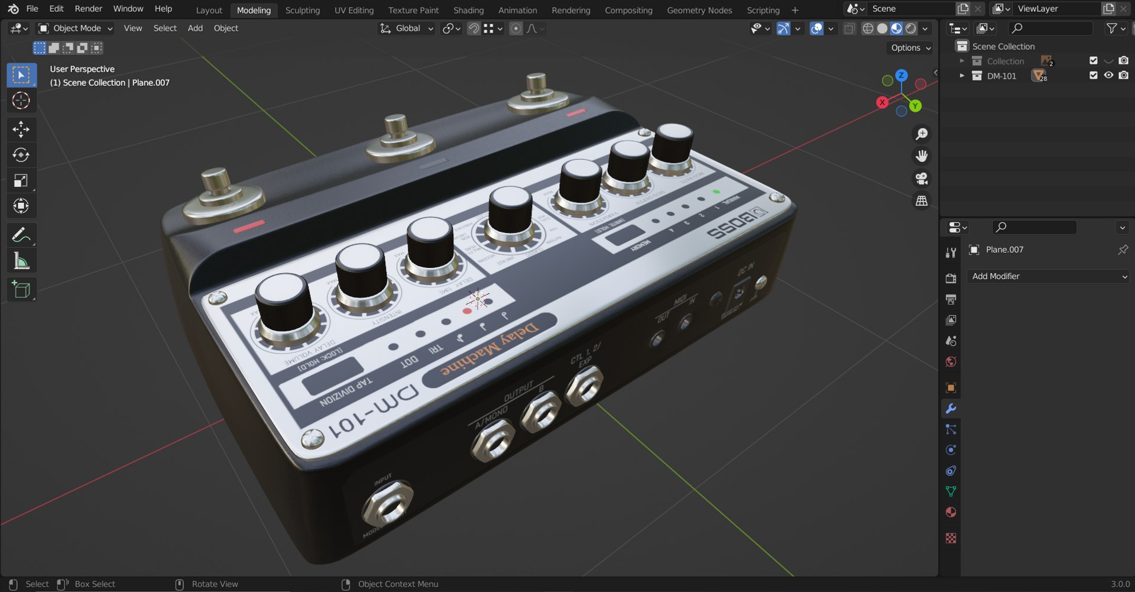
Task: Activate the 3D Cursor tool
Action: [x=21, y=101]
